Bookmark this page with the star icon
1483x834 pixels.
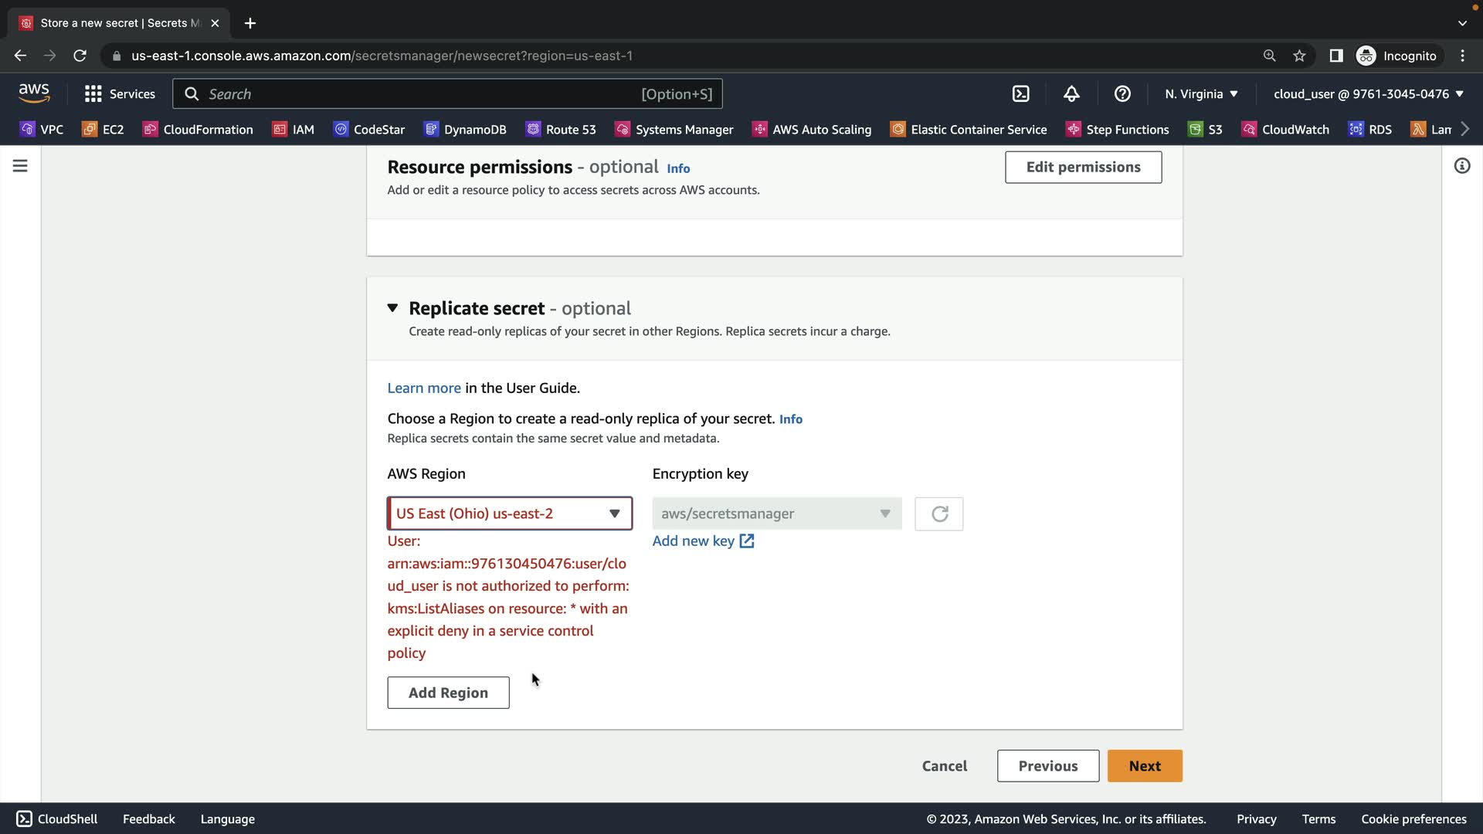1299,56
